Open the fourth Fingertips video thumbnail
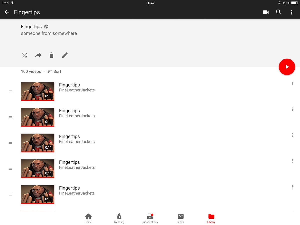Screen dimensions: 300x225 click(38, 169)
